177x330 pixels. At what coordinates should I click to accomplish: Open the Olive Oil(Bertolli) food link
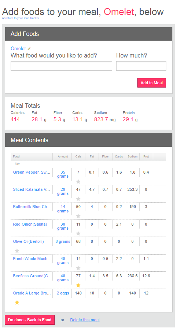point(29,241)
